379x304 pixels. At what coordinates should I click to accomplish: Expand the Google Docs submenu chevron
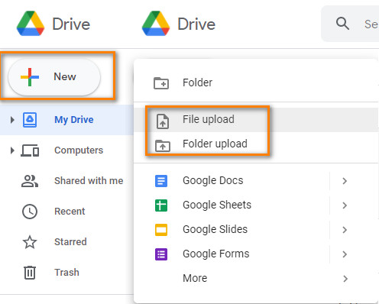[345, 181]
